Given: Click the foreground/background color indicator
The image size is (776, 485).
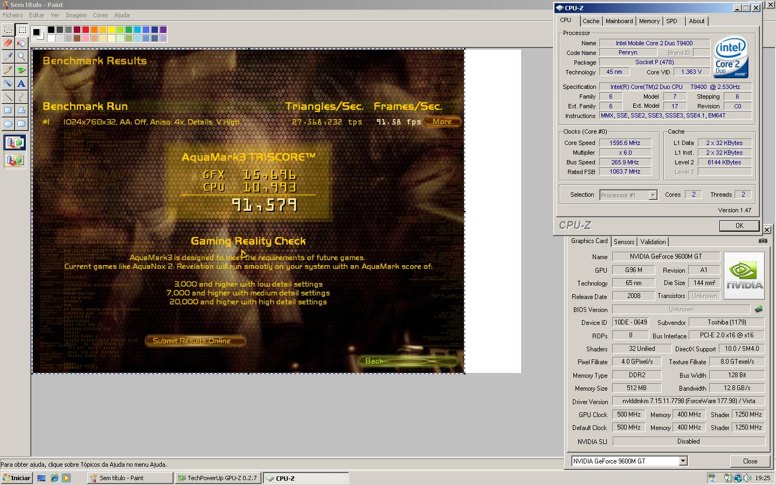Looking at the screenshot, I should pos(38,33).
